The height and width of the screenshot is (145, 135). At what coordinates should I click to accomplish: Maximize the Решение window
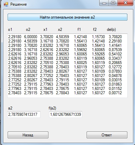[x=113, y=3]
